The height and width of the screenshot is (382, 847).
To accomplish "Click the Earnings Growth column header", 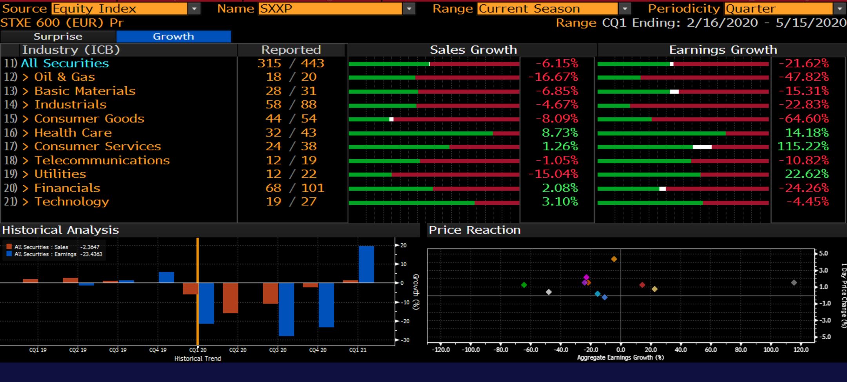I will [723, 50].
